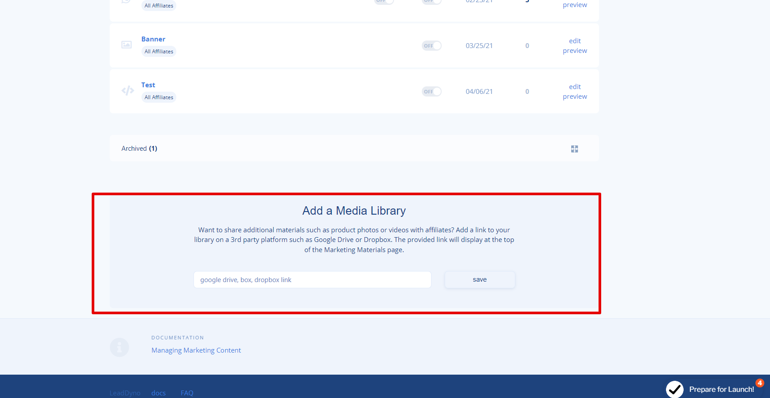Open the LeadDyno footer link
This screenshot has height=398, width=770.
(x=125, y=393)
